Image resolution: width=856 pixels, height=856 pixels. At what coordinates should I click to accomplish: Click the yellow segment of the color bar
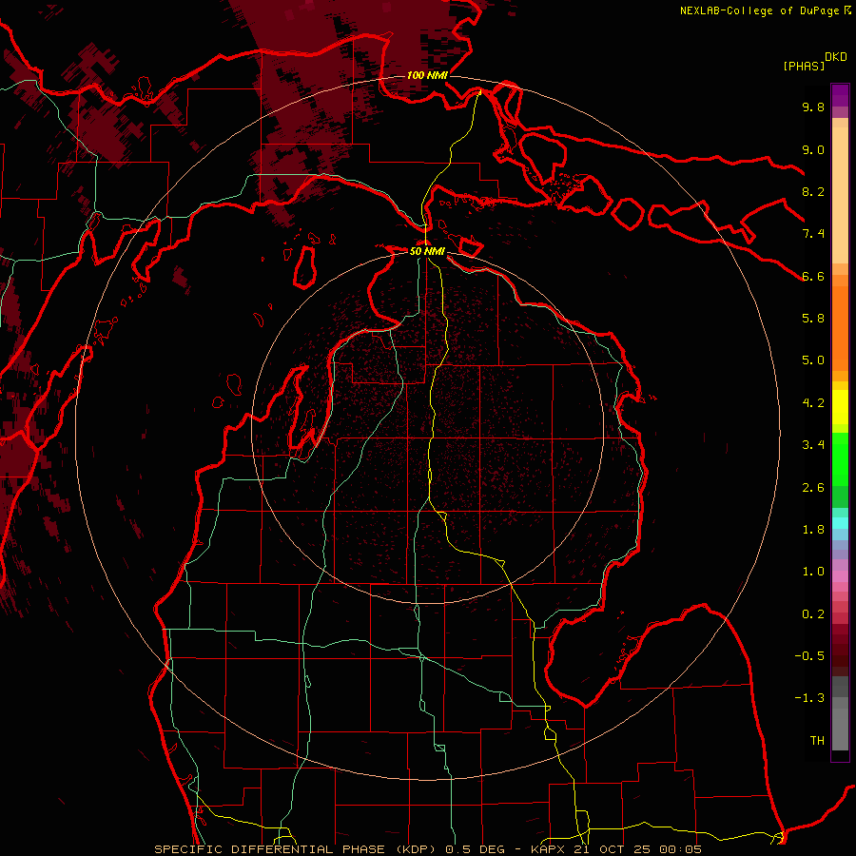[840, 407]
